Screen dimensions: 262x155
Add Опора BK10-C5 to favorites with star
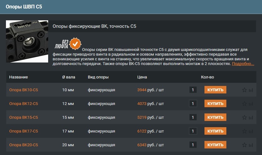pyautogui.click(x=244, y=90)
